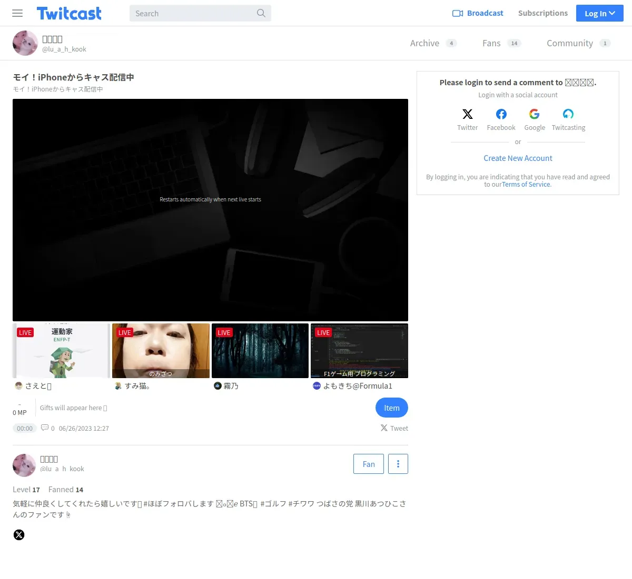Image resolution: width=632 pixels, height=579 pixels.
Task: Open F1ゲーム用プログラミング live thumbnail
Action: [359, 351]
